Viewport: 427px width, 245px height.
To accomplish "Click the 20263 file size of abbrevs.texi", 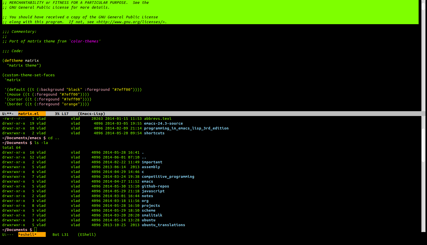I will click(x=97, y=119).
